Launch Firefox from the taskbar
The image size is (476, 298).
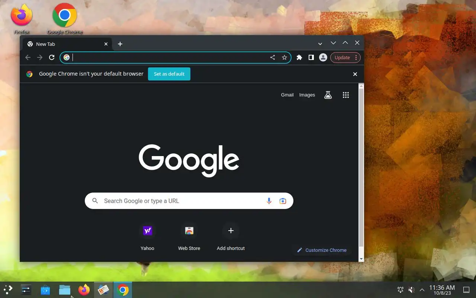(x=84, y=289)
